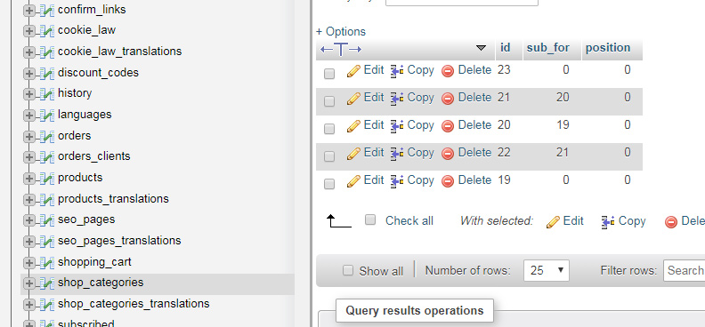Open the + Options link
705x327 pixels.
tap(341, 32)
